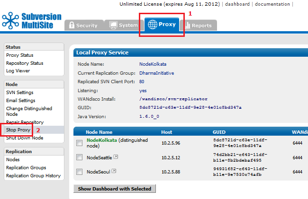Click the bar chart icon on Reports tab

(188, 25)
